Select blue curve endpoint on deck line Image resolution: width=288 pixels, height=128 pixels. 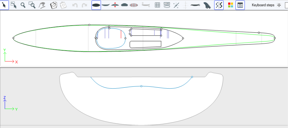point(192,77)
